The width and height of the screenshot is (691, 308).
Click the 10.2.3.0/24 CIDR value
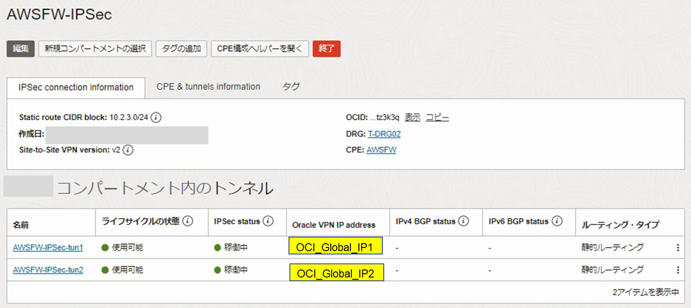[x=129, y=117]
